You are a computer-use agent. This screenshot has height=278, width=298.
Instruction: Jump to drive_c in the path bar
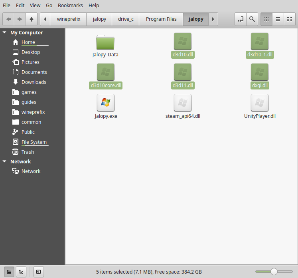(x=126, y=19)
